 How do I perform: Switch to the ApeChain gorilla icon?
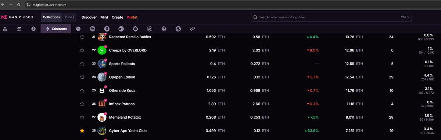[92, 29]
